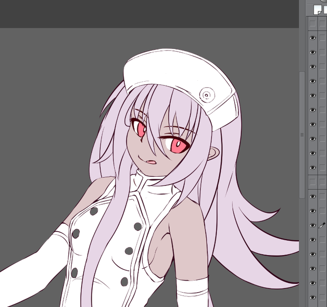Toggle eye directly above the middle hidden layer
This screenshot has height=307, width=327.
pyautogui.click(x=313, y=168)
